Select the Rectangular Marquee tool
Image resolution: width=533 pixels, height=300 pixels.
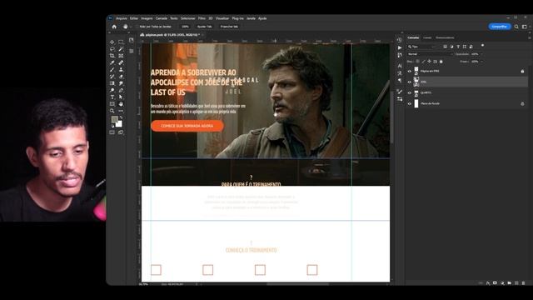pos(121,42)
